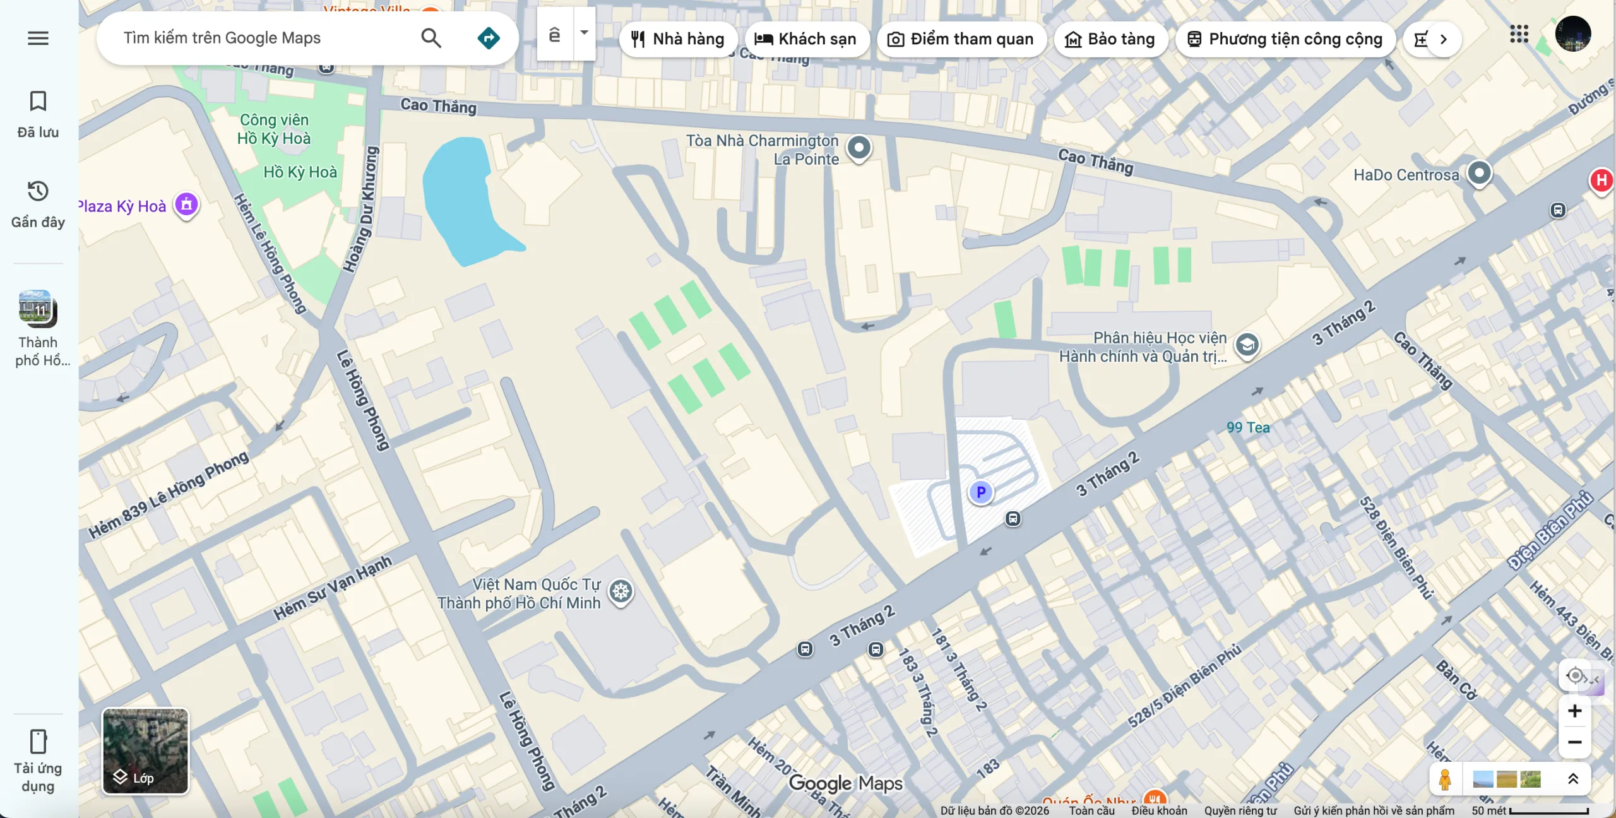Screen dimensions: 1616x818
Task: Focus the Tìm kiếm trên Google Maps field
Action: (265, 39)
